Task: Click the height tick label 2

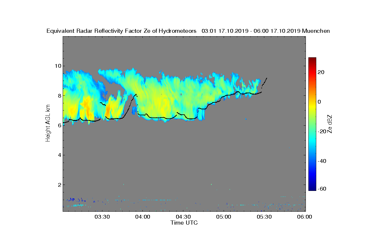Action: click(59, 185)
